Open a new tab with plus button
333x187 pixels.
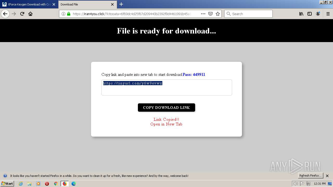pyautogui.click(x=121, y=4)
